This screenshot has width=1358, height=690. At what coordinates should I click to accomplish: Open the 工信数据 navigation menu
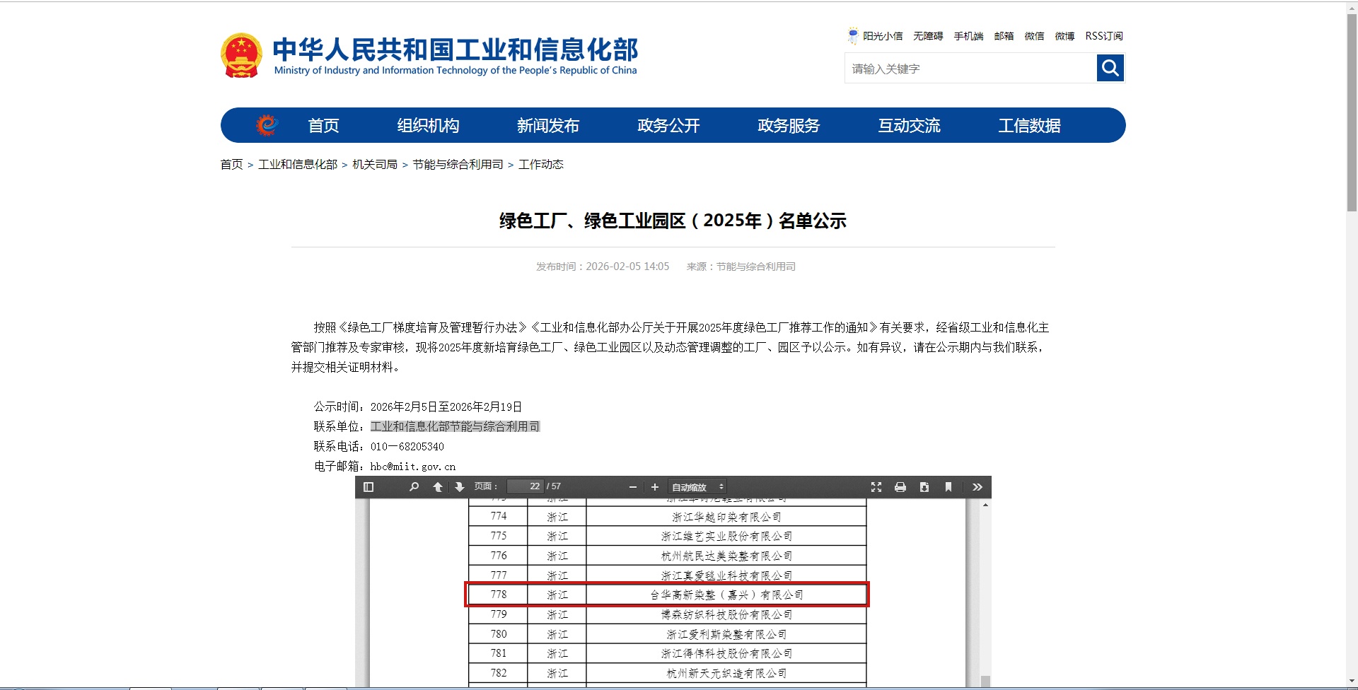click(x=1029, y=126)
